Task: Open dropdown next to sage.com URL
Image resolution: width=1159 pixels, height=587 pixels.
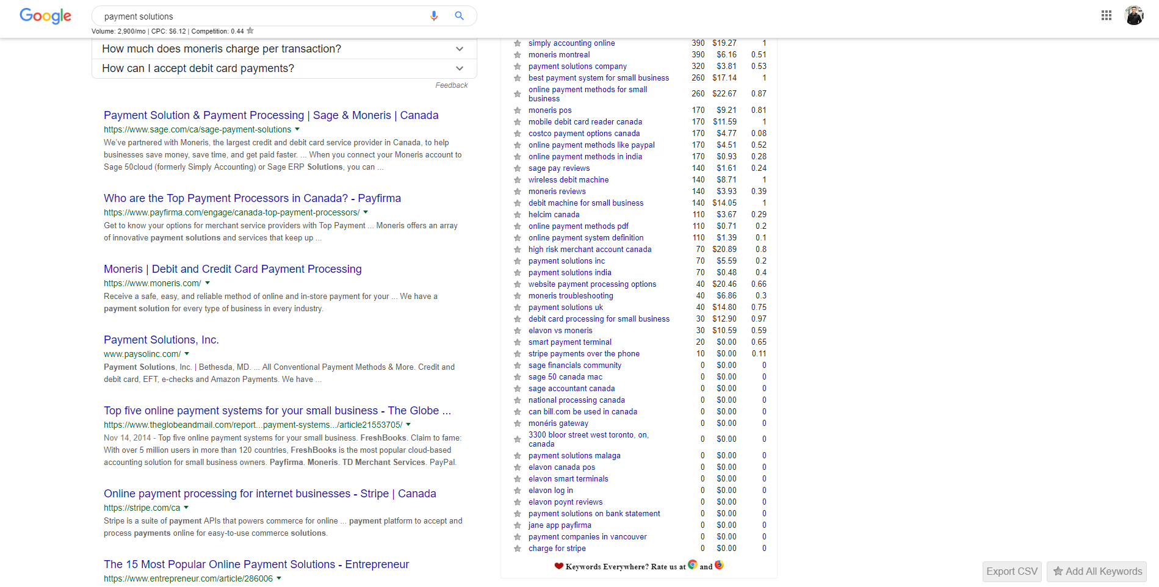Action: coord(297,129)
